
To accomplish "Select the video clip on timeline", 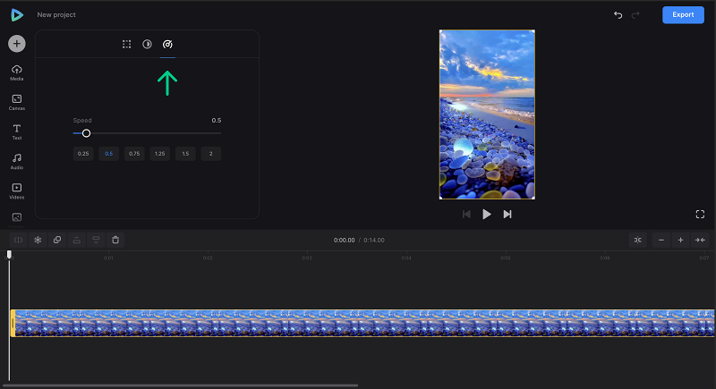I will (362, 324).
